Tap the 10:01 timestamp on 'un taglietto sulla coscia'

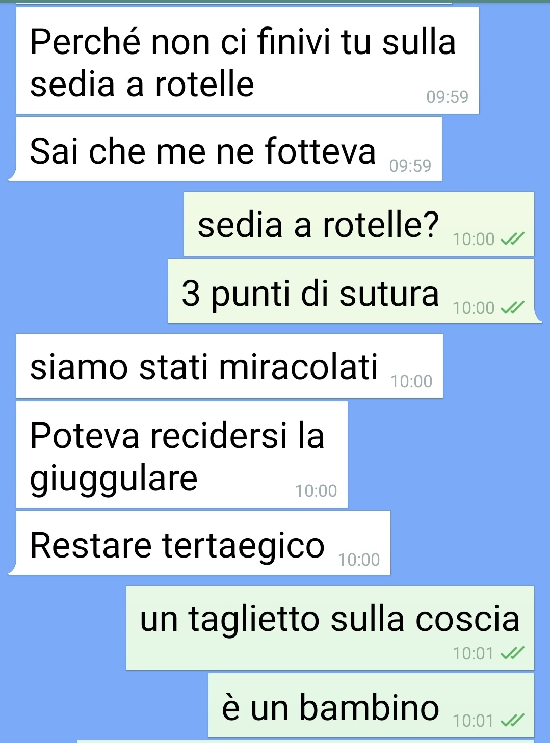[473, 653]
